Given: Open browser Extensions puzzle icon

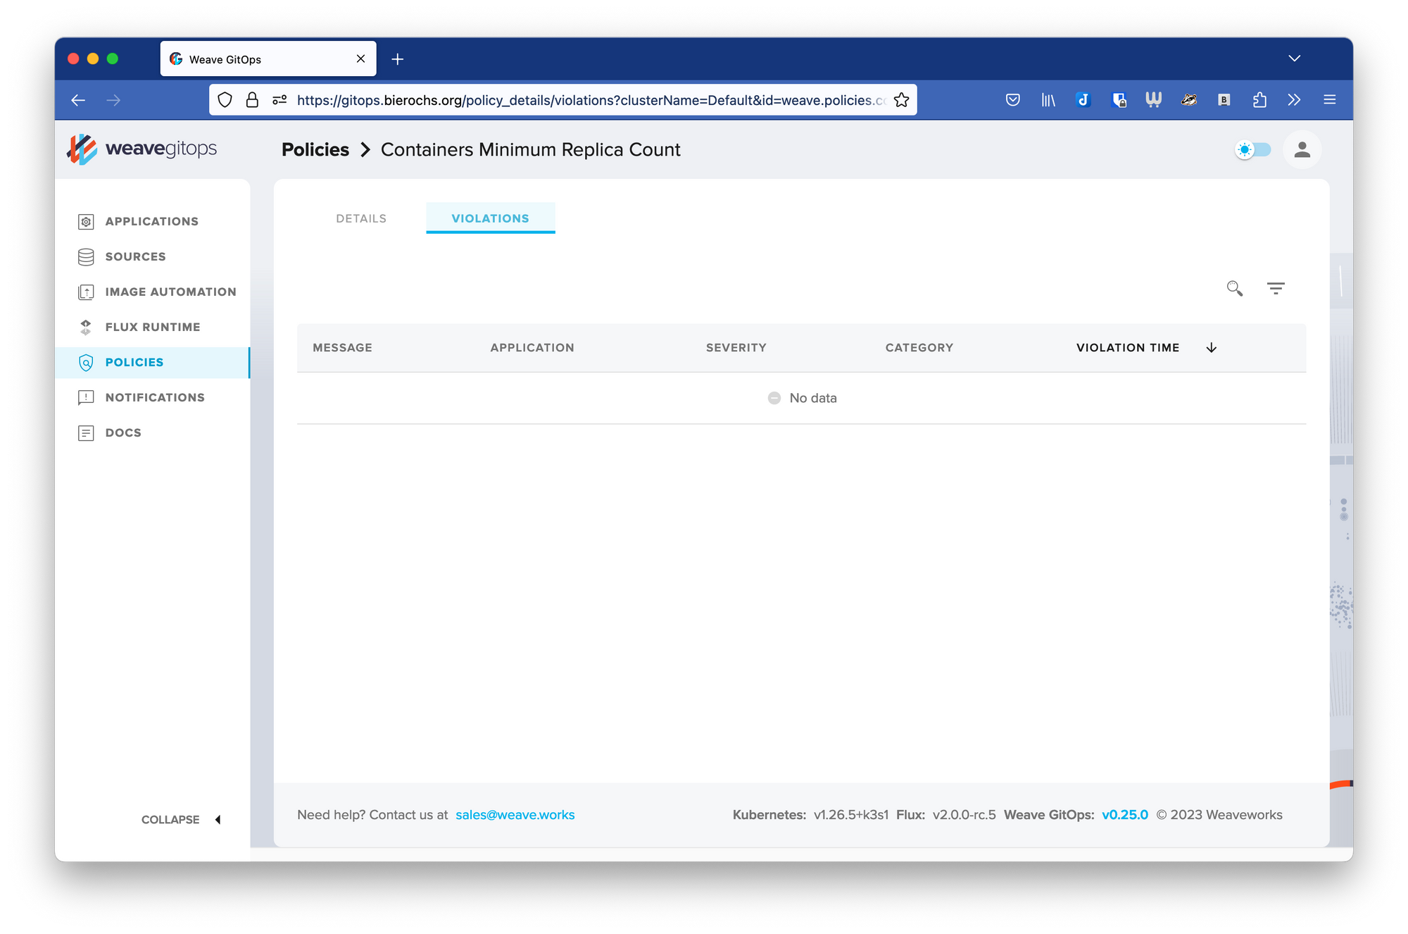Looking at the screenshot, I should click(x=1259, y=100).
